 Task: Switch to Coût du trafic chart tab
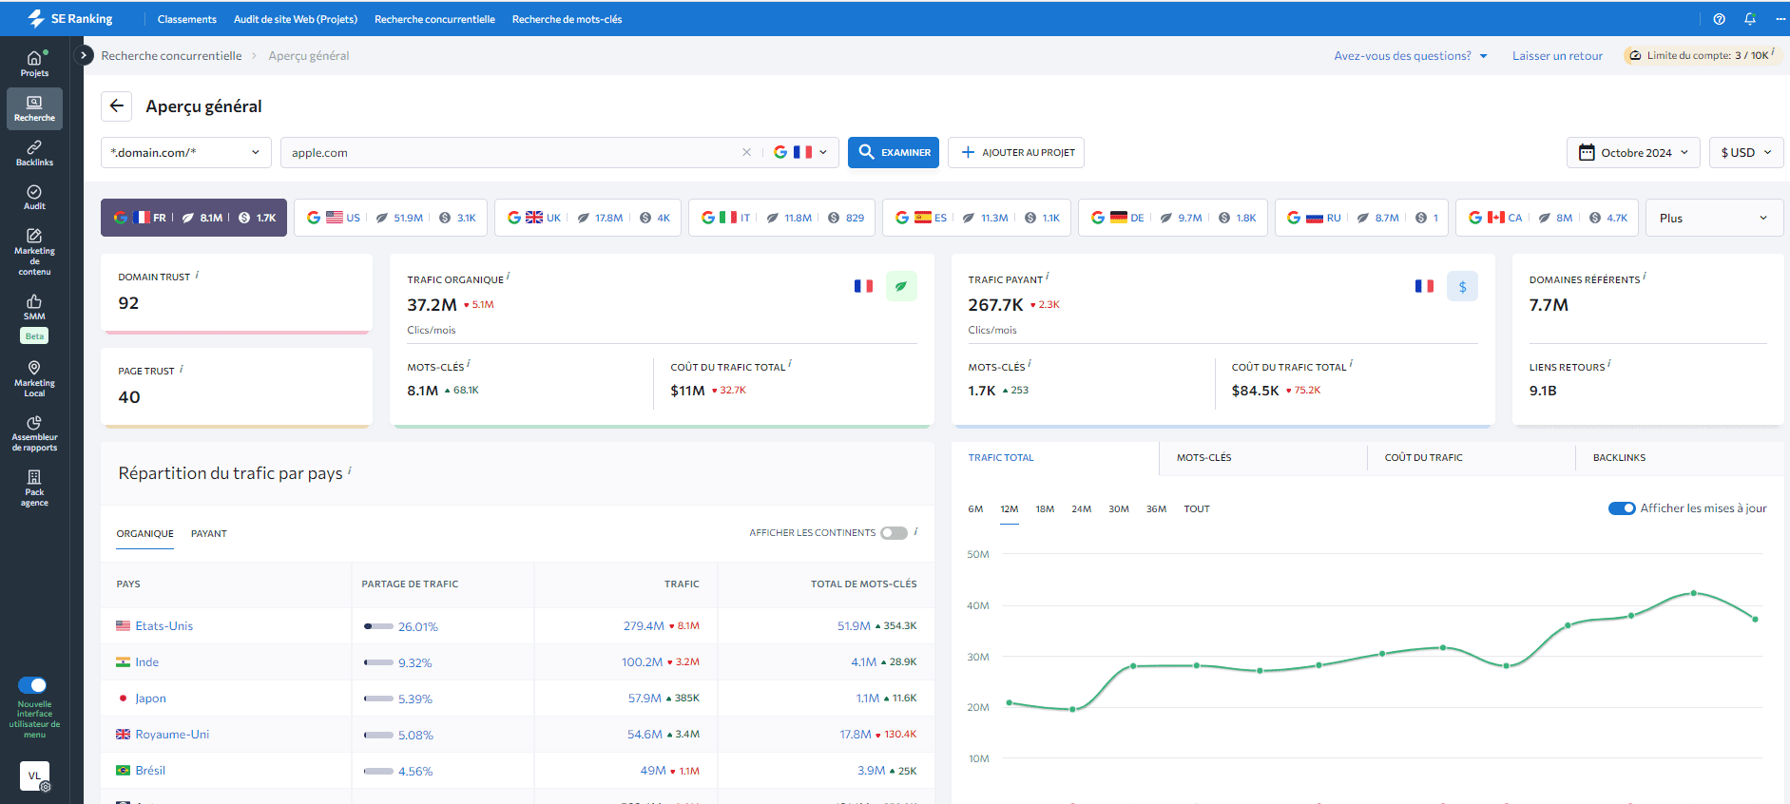[x=1471, y=458]
